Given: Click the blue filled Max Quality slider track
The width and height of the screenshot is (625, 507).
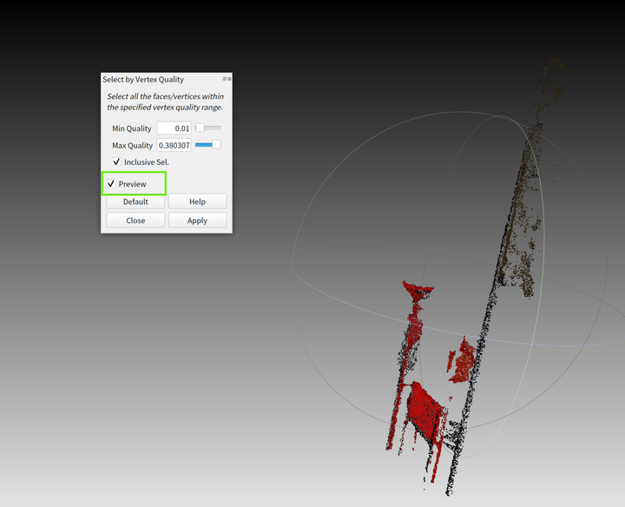Looking at the screenshot, I should coord(204,145).
